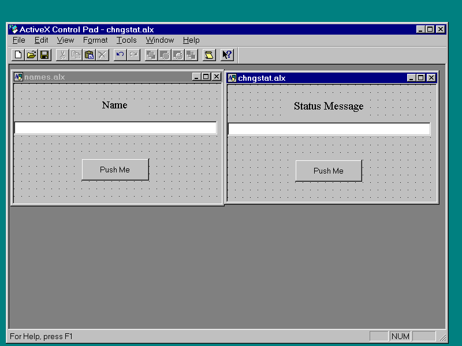Click the New file toolbar icon

pos(18,55)
